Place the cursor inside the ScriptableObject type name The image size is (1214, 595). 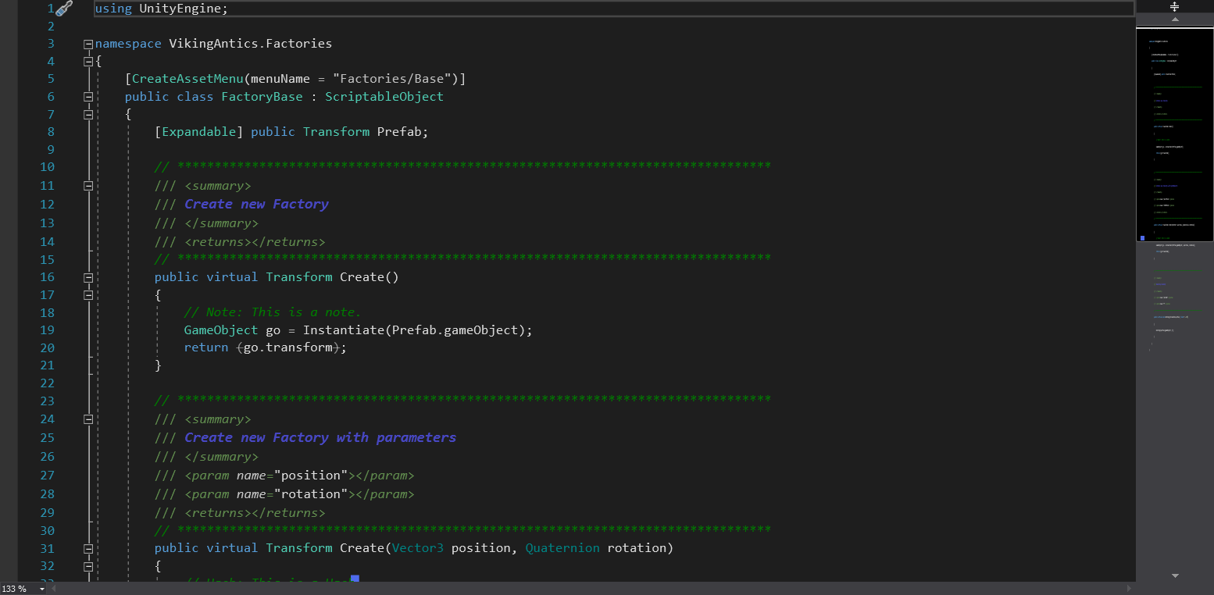[384, 96]
